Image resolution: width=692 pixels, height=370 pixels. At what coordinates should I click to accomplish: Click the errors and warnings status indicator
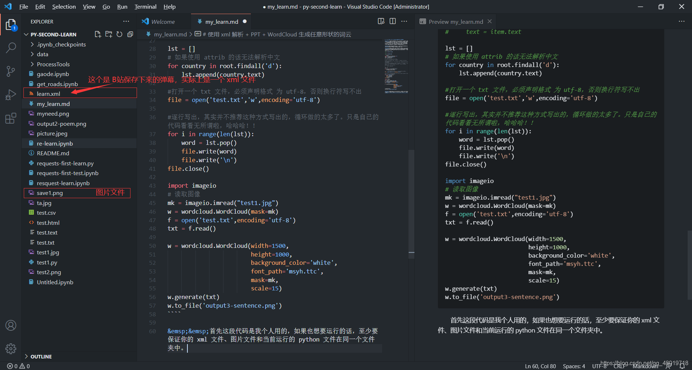pyautogui.click(x=18, y=366)
